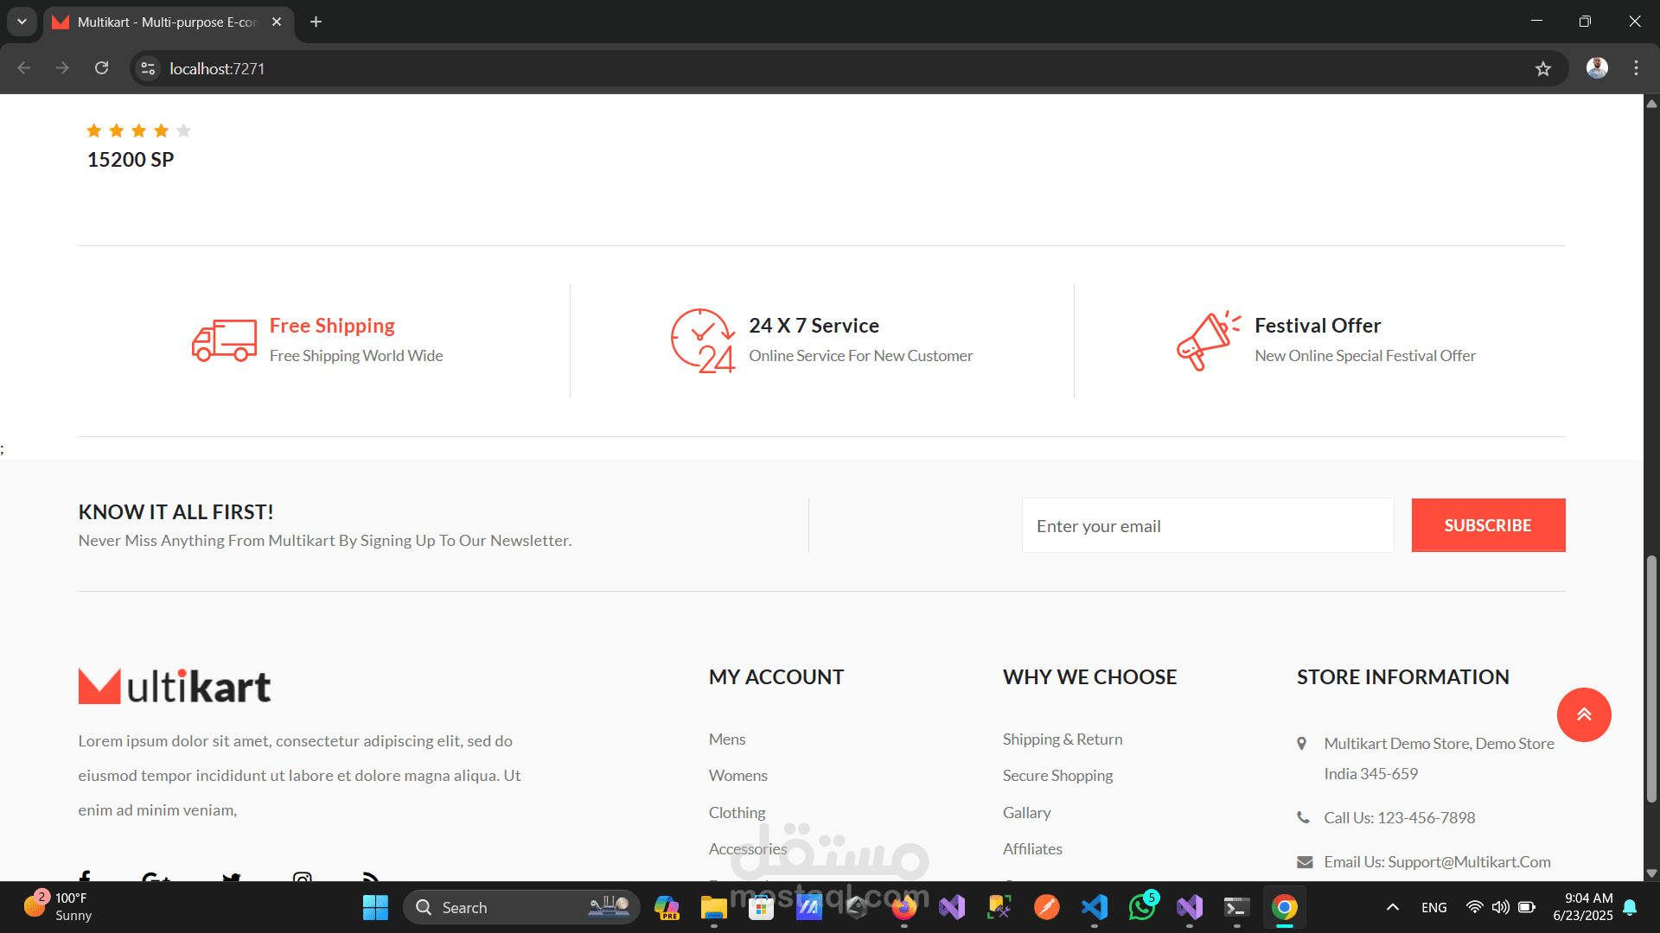Click the STORE INFORMATION footer heading
Viewport: 1660px width, 933px height.
[x=1402, y=677]
